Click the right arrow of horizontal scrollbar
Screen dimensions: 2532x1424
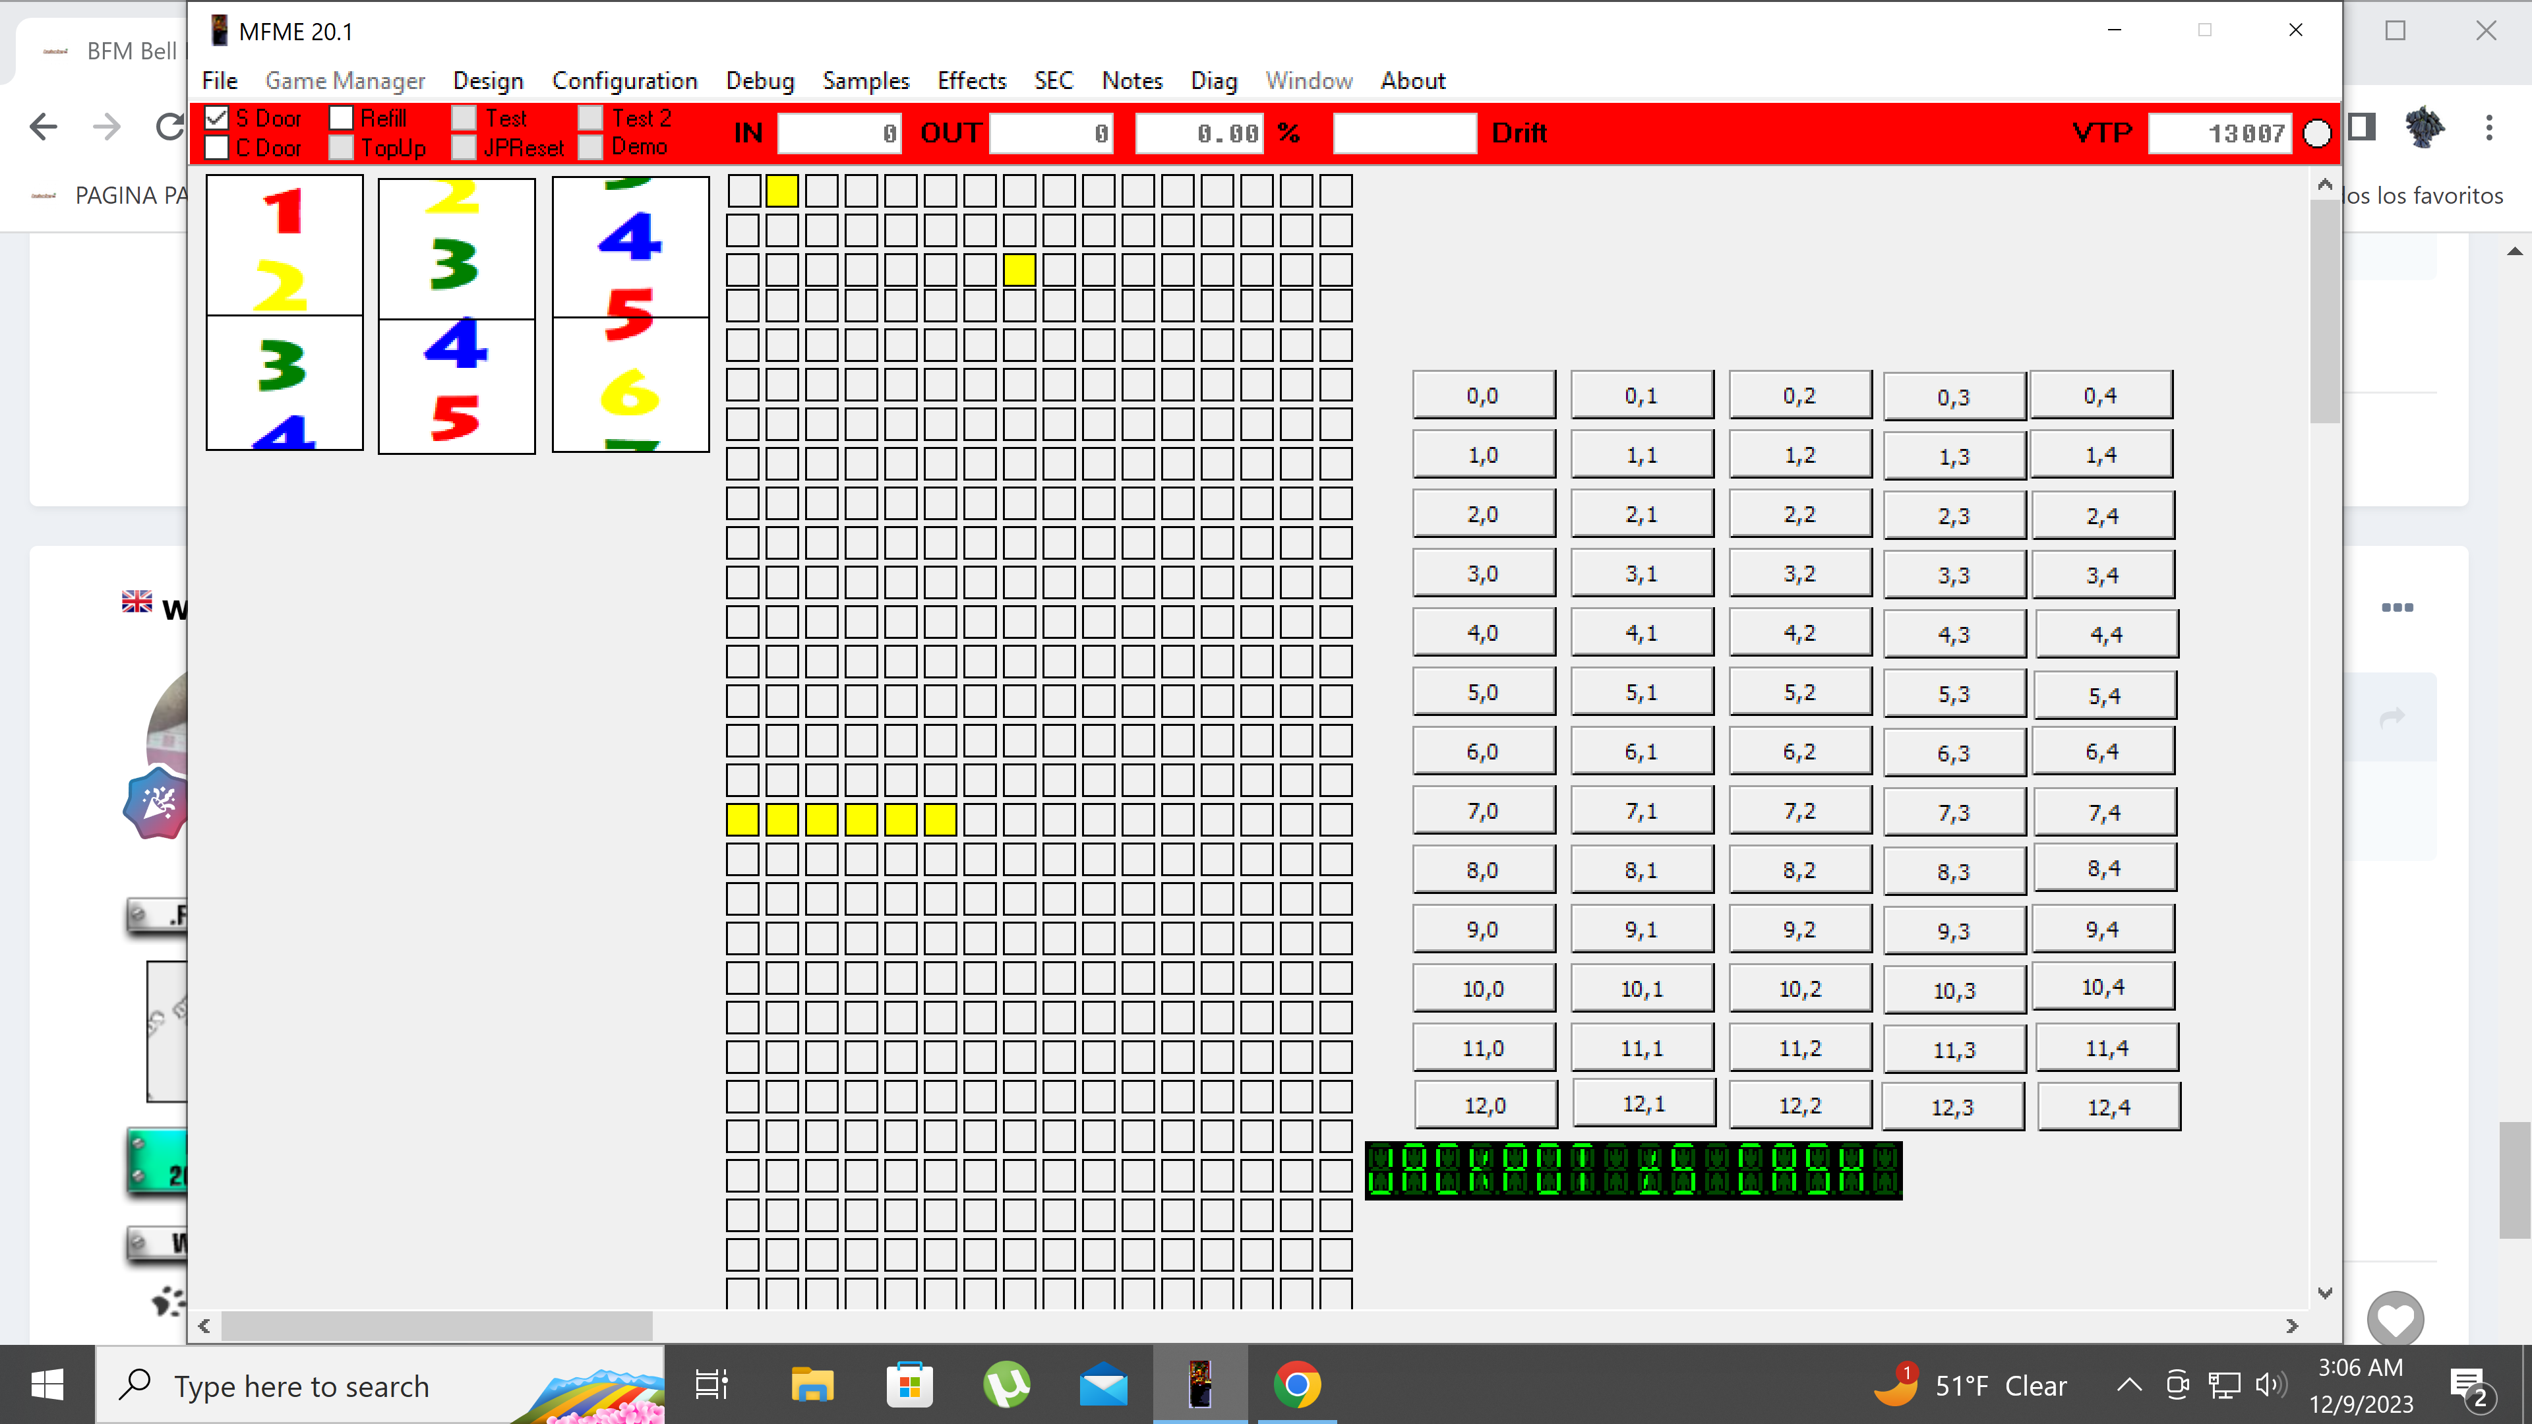[2292, 1326]
